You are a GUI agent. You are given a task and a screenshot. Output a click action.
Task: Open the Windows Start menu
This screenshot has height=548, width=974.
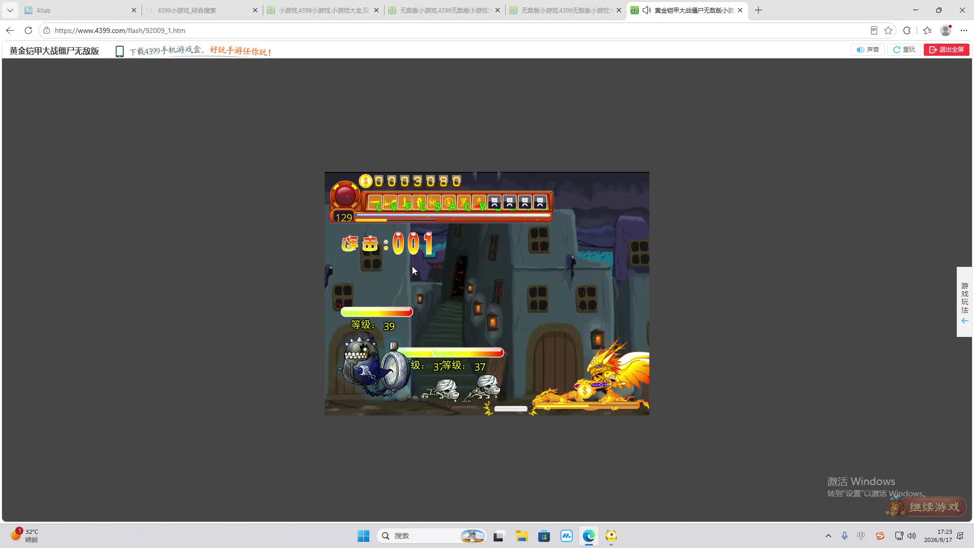364,536
